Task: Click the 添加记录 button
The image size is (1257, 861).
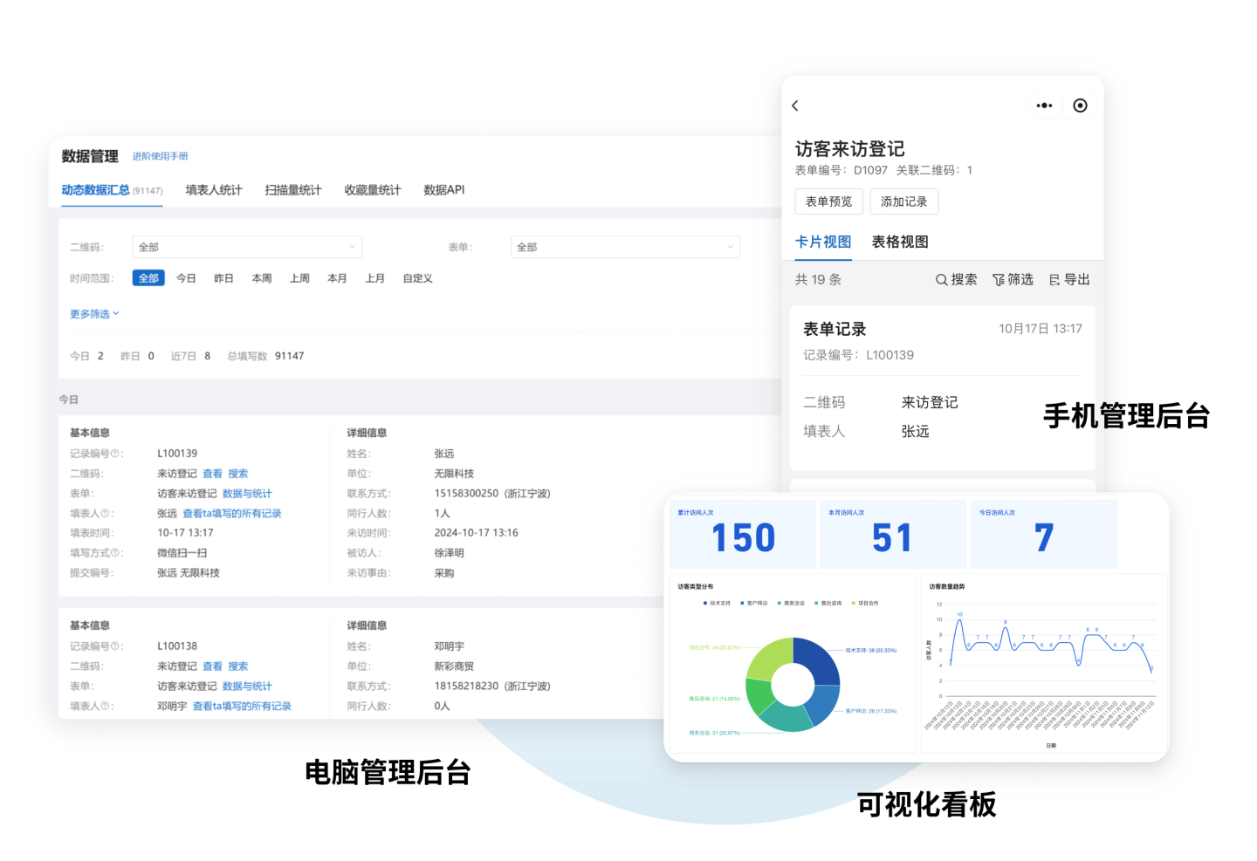Action: (906, 202)
